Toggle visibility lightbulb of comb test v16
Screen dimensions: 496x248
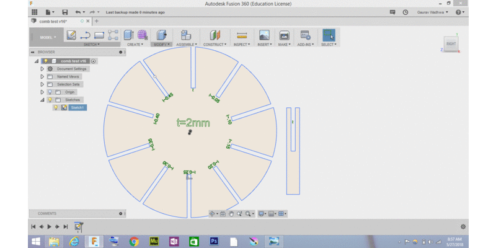coord(45,61)
